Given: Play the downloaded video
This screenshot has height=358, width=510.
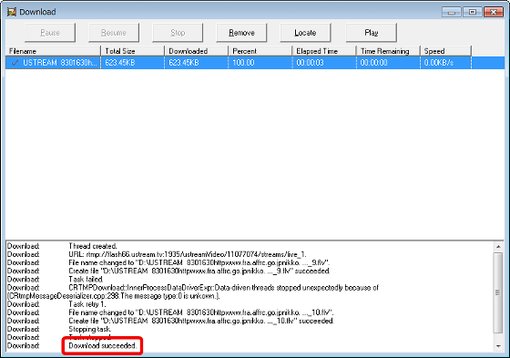Looking at the screenshot, I should tap(372, 33).
